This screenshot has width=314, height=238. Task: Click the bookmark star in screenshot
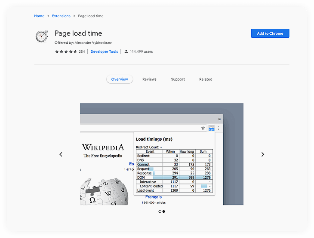point(203,128)
